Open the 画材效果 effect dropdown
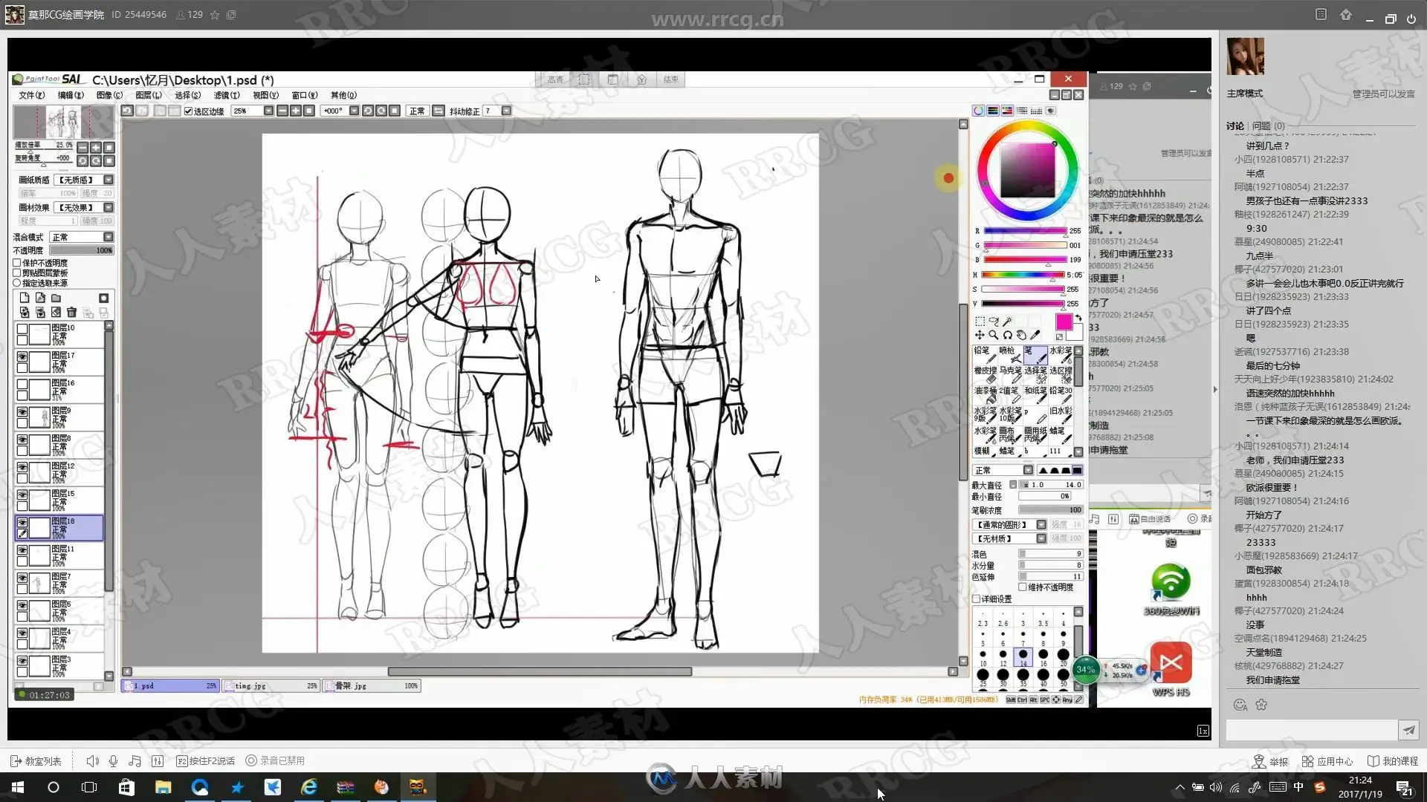 tap(109, 207)
